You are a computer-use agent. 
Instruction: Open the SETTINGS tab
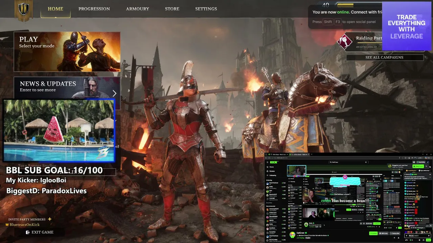tap(206, 9)
